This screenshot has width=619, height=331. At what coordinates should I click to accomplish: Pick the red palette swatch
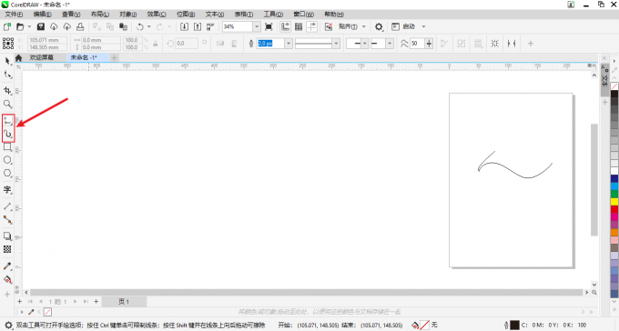614,209
